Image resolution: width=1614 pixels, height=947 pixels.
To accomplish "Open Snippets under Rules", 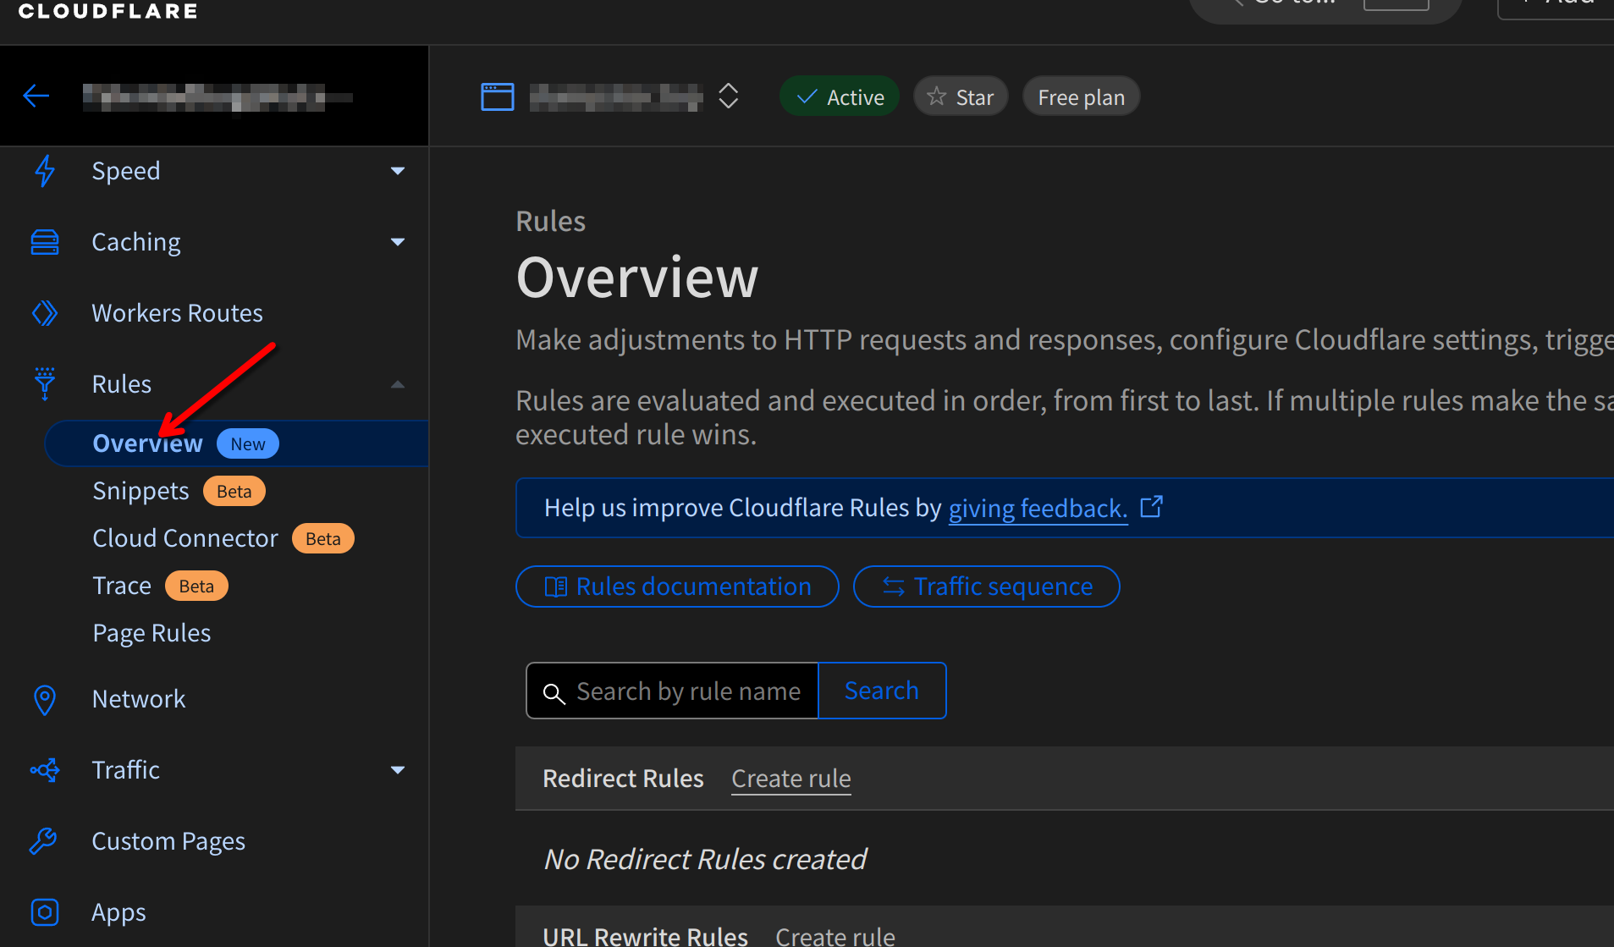I will coord(141,491).
